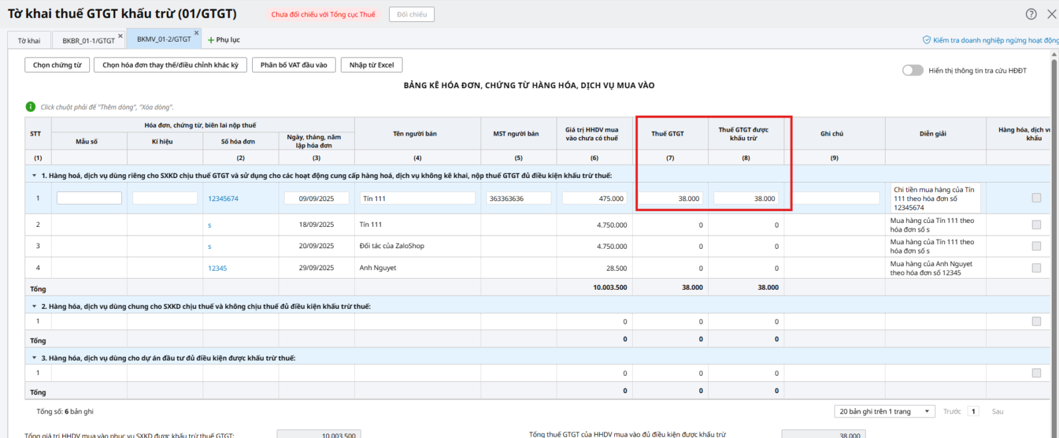The image size is (1059, 438).
Task: Open the 20 bản ghi trên 1 trang dropdown
Action: click(x=884, y=412)
